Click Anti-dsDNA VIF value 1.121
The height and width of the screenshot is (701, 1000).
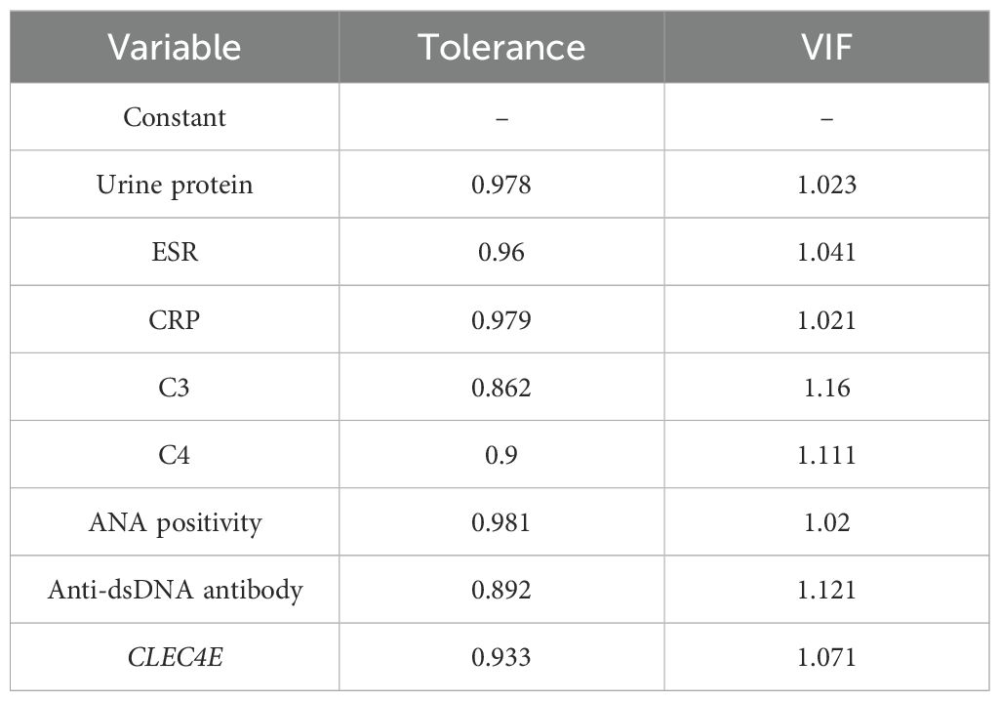(x=826, y=589)
